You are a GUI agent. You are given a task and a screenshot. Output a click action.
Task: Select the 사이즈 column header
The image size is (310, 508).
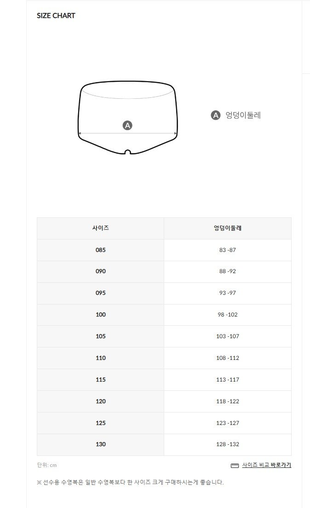click(100, 228)
